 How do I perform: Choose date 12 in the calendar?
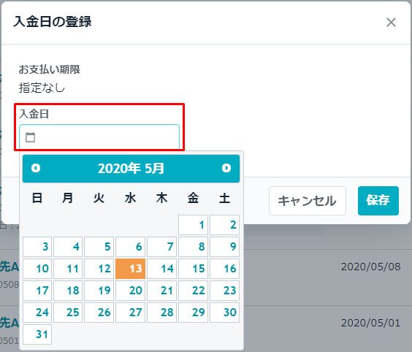[99, 269]
